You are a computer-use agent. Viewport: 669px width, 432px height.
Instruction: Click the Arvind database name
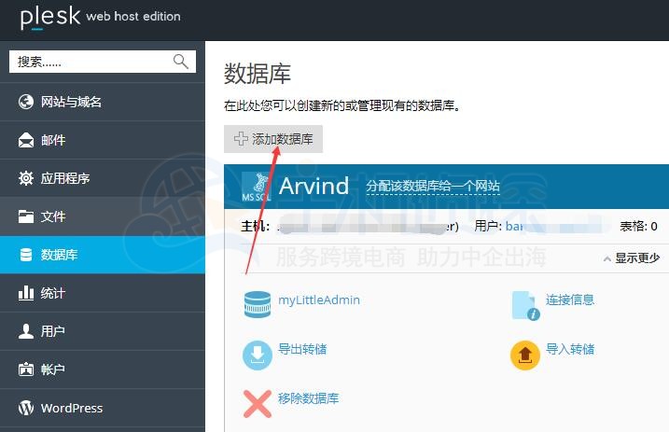click(x=314, y=187)
